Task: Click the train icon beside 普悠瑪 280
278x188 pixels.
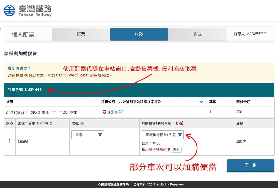Action: pyautogui.click(x=104, y=112)
